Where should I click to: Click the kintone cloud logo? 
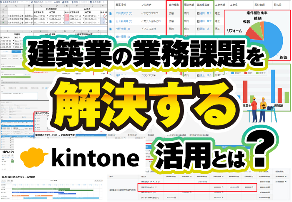click(x=34, y=157)
